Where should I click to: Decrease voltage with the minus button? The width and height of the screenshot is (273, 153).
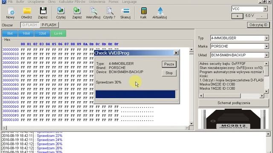click(x=261, y=16)
